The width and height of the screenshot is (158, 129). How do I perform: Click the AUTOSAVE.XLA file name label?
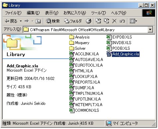pyautogui.click(x=89, y=60)
